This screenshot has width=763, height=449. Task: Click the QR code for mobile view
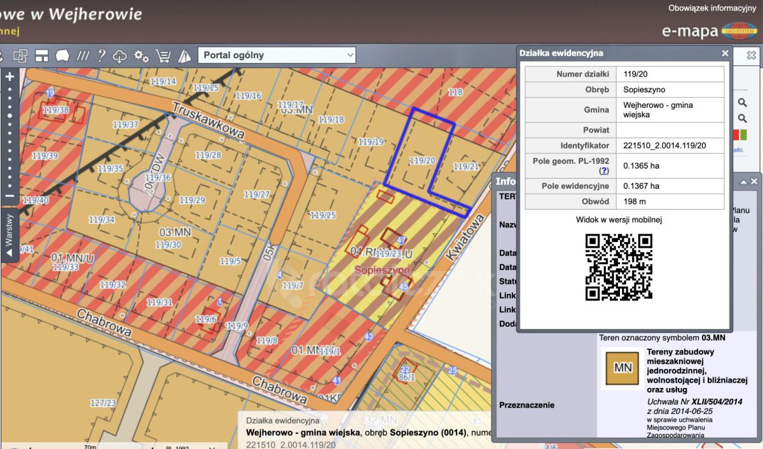point(619,267)
